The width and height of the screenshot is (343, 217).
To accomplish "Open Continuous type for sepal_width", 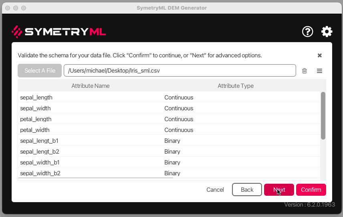I will 179,108.
